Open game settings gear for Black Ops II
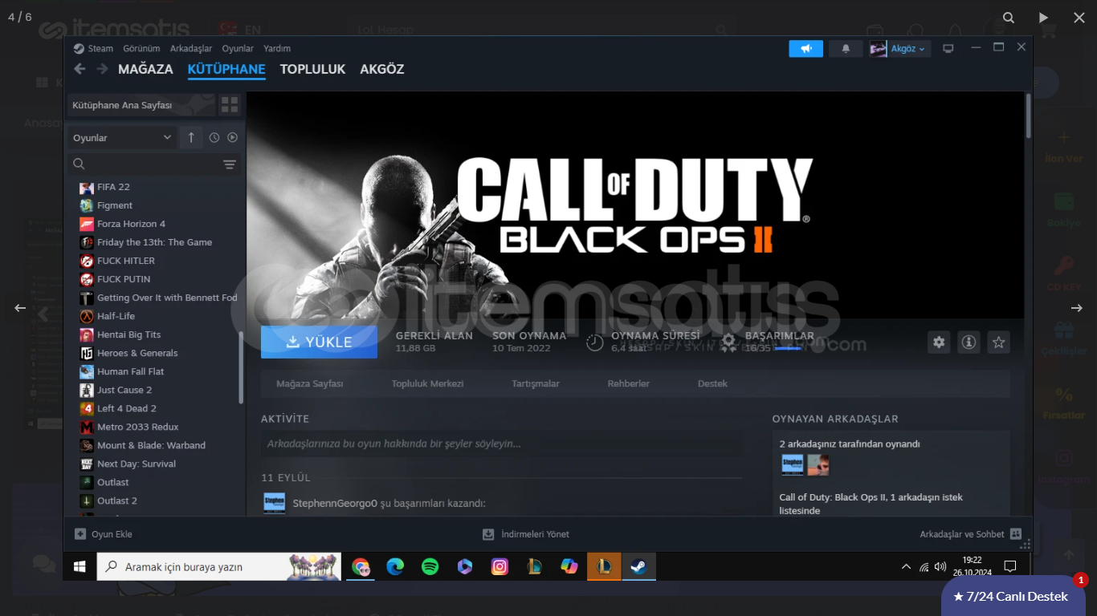Screen dimensions: 1097x616 (x=939, y=342)
